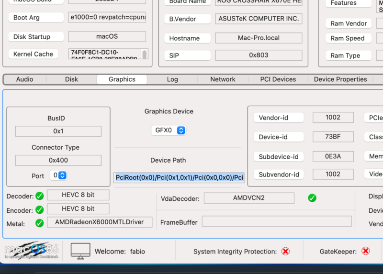The width and height of the screenshot is (383, 274).
Task: Click the Hostname label button
Action: coord(187,38)
